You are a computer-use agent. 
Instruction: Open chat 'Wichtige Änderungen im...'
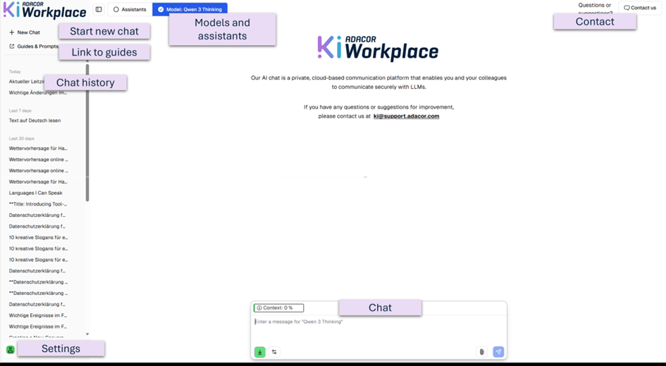coord(38,92)
